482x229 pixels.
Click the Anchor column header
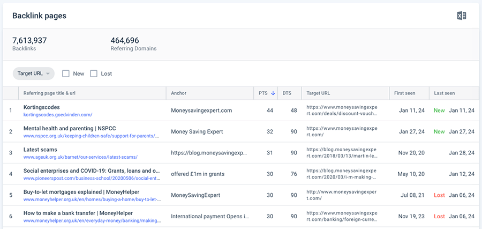coord(178,93)
